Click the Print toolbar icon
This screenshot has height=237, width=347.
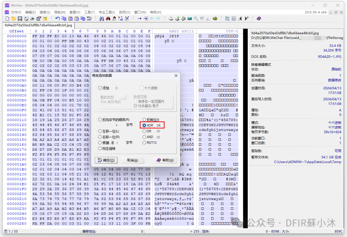[32, 19]
